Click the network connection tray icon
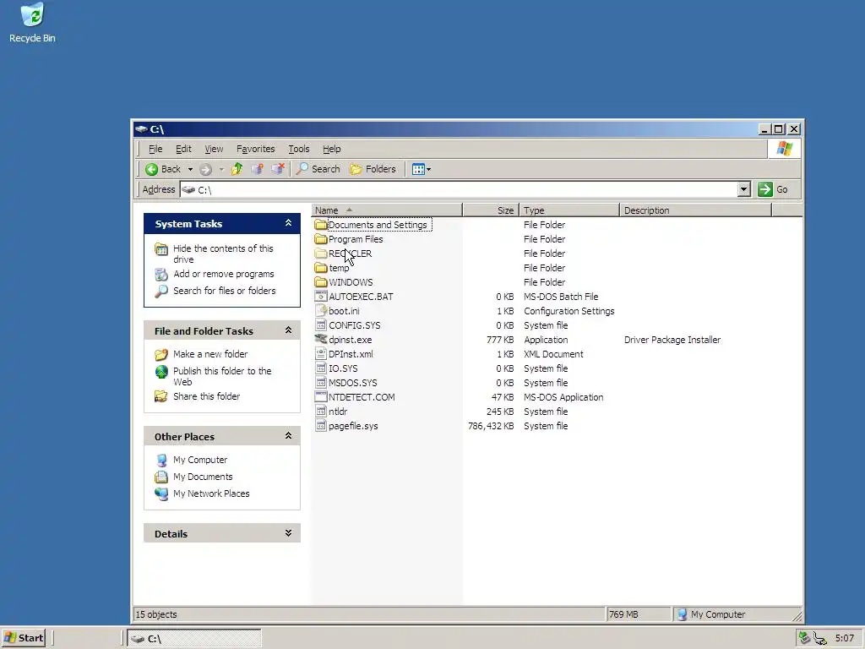865x649 pixels. coord(820,639)
